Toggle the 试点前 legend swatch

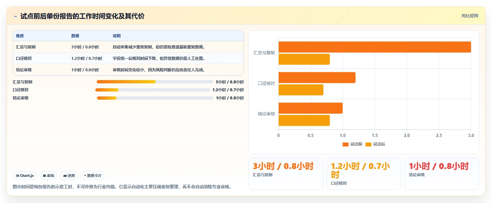coord(345,144)
